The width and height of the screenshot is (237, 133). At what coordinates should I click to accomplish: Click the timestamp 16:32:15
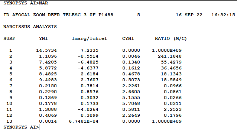click(223, 15)
